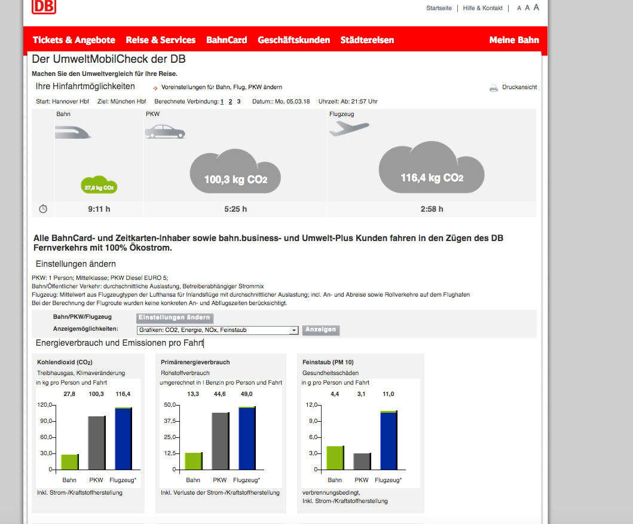Screen dimensions: 633x524
Task: Select calculated connection 2
Action: (x=231, y=102)
